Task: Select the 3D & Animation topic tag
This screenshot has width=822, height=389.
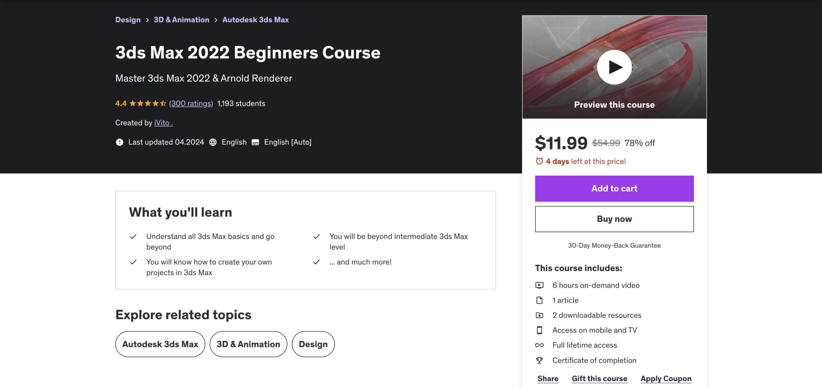Action: [x=248, y=343]
